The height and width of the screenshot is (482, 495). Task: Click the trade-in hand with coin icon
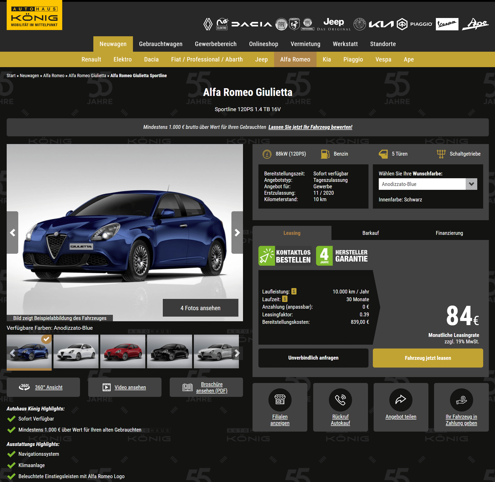point(461,400)
